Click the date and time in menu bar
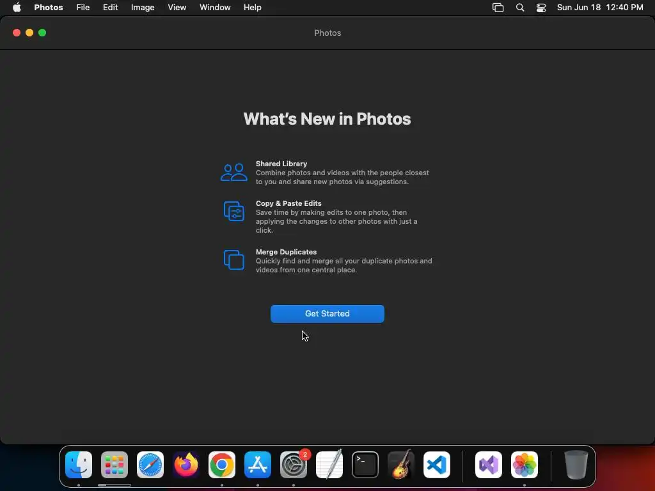 (x=600, y=7)
